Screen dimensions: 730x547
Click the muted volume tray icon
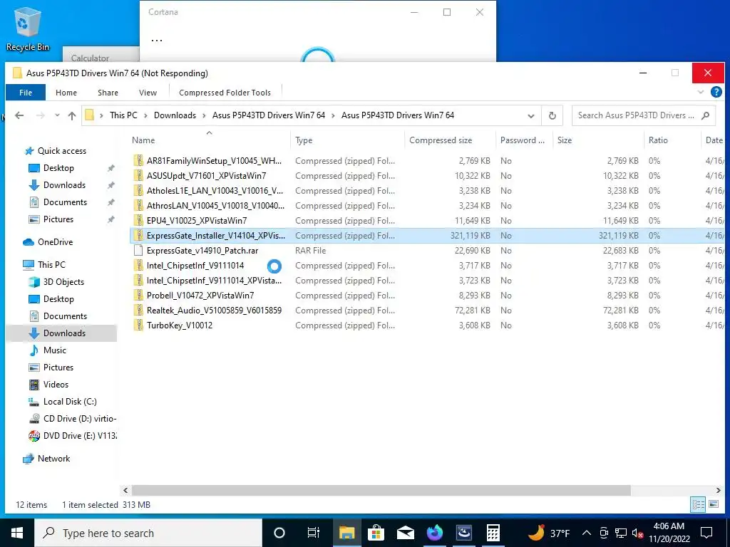[637, 533]
